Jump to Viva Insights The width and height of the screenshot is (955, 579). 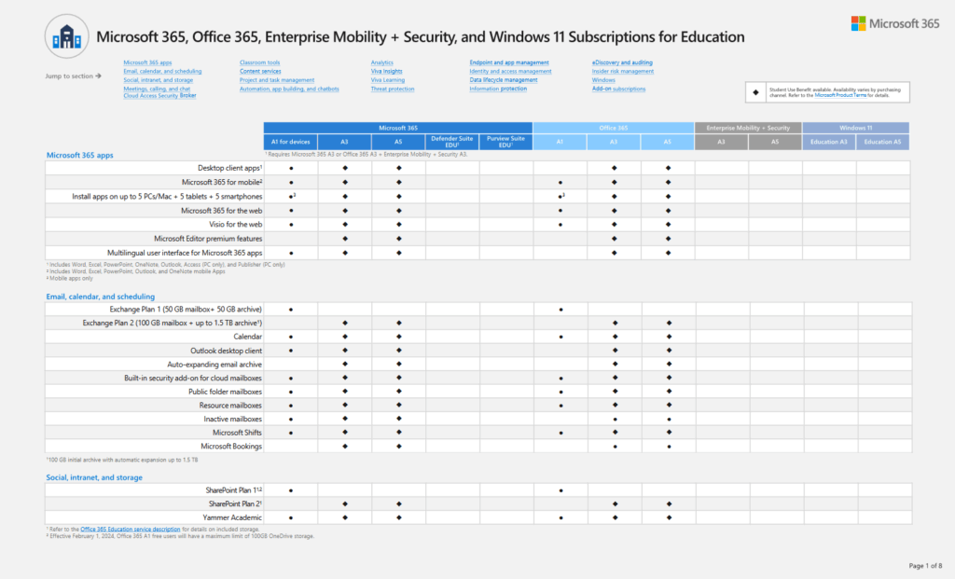(x=386, y=71)
